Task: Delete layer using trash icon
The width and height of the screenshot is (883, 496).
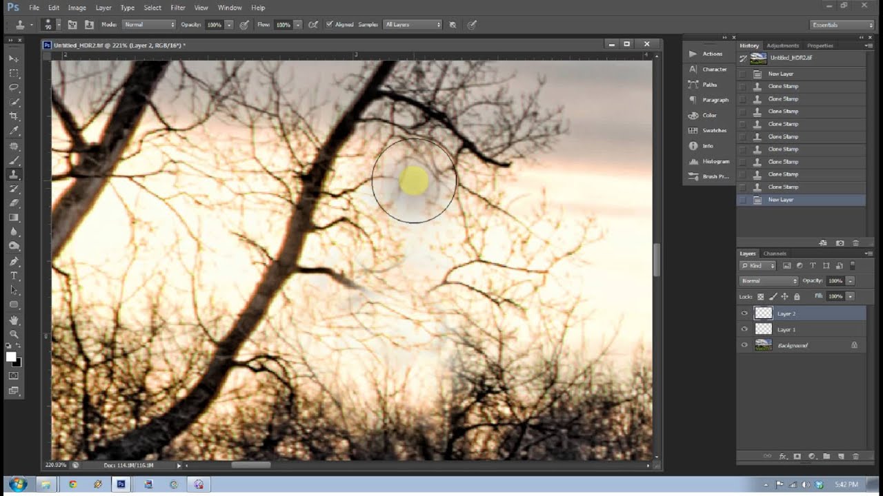Action: 856,456
